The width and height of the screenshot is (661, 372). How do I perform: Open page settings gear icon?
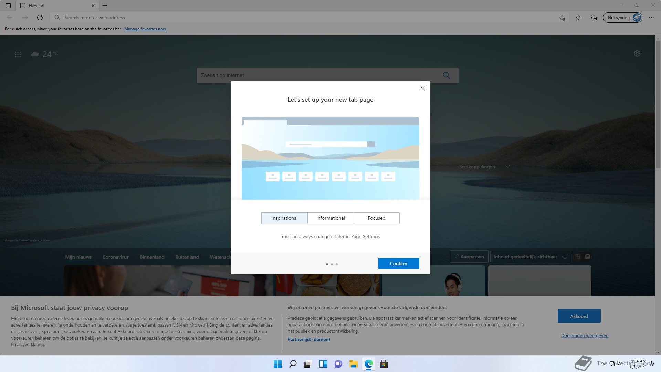tap(637, 53)
